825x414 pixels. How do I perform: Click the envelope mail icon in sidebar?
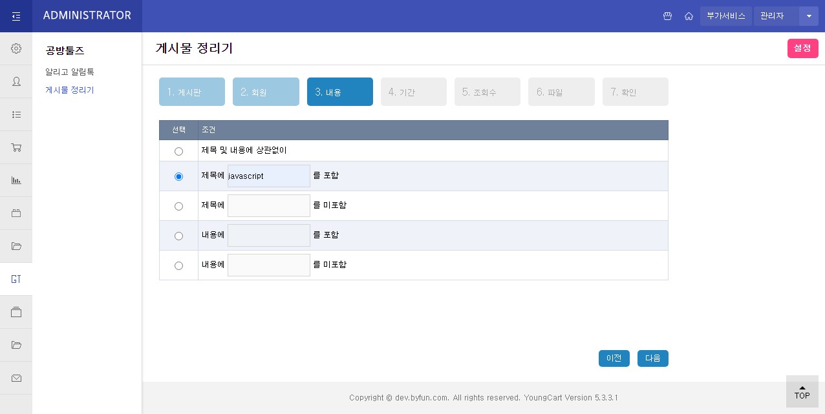(16, 378)
